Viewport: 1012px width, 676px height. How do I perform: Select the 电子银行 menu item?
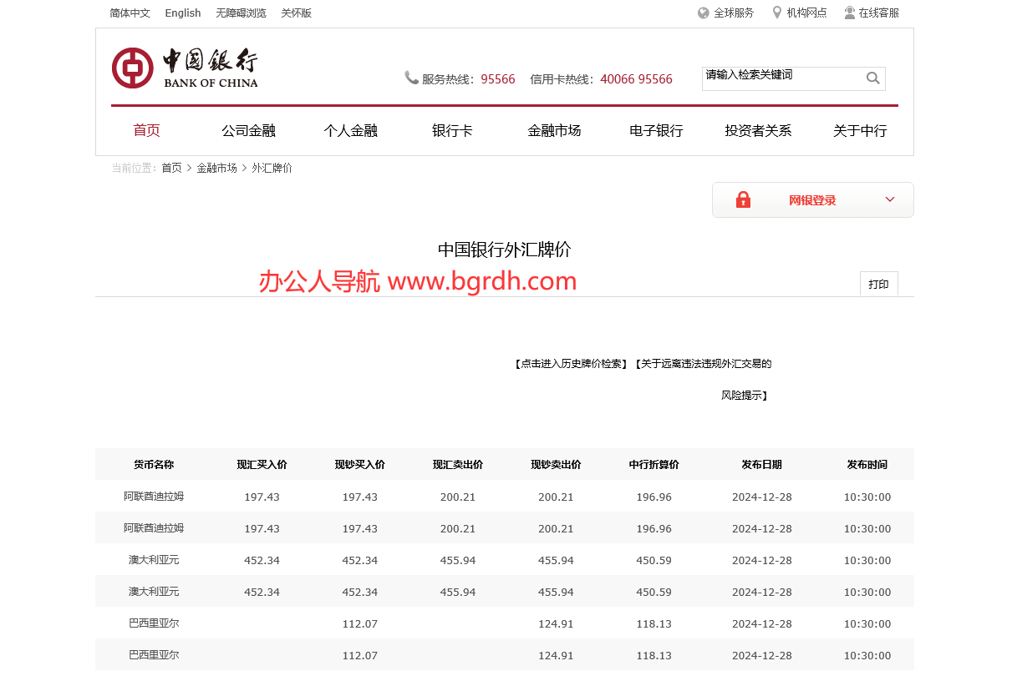pyautogui.click(x=656, y=130)
